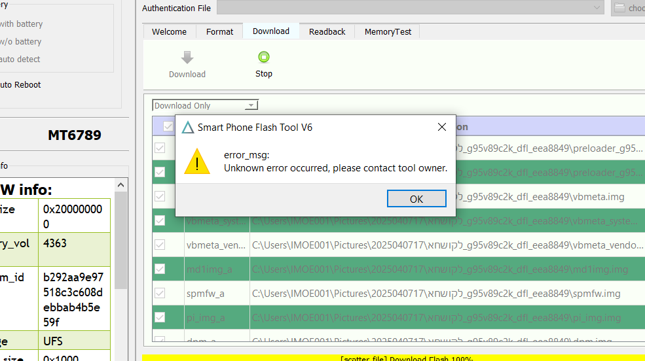The width and height of the screenshot is (645, 361).
Task: Click the vbmeta_ven... partition name
Action: 215,245
